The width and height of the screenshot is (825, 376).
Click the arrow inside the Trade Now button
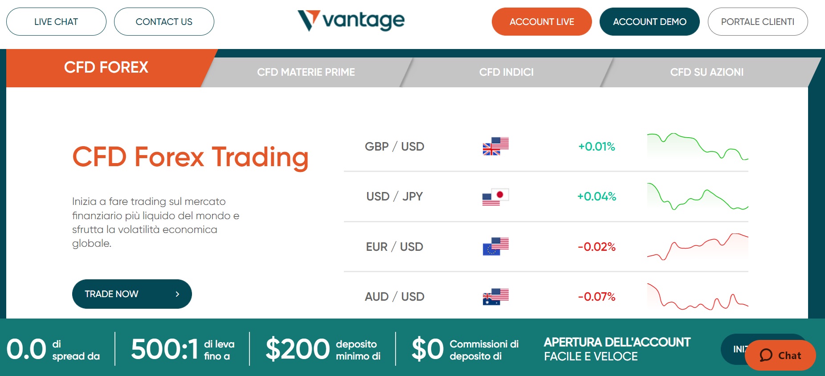177,294
